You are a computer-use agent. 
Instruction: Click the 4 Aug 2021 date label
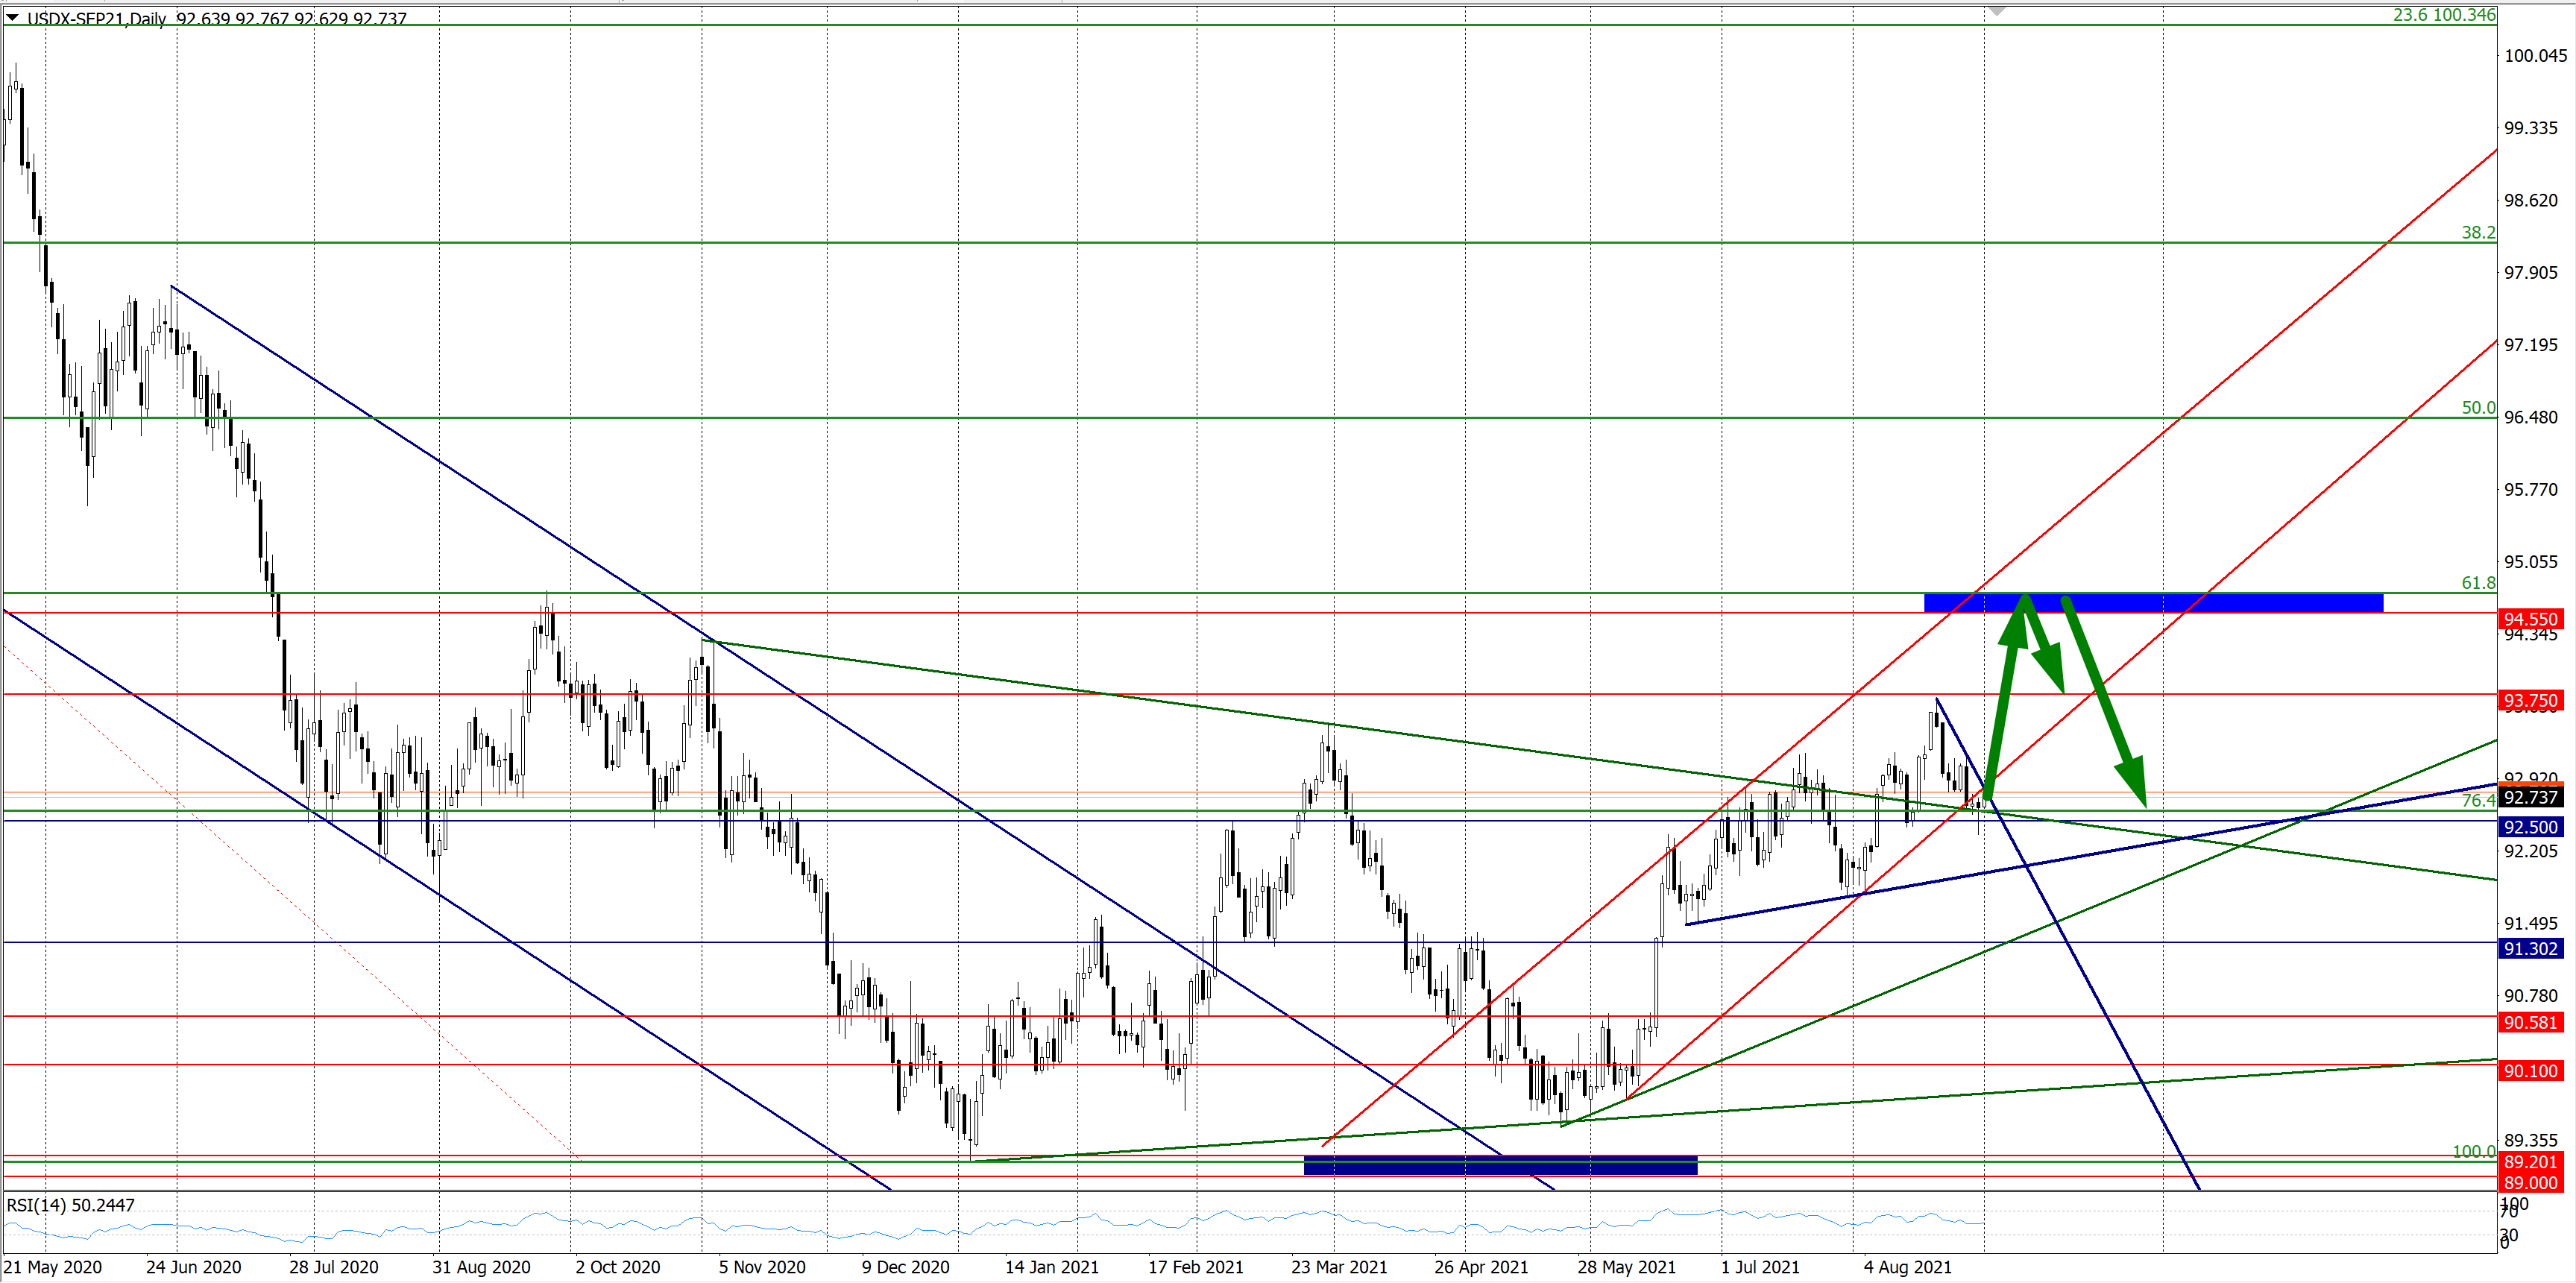pyautogui.click(x=1907, y=1267)
